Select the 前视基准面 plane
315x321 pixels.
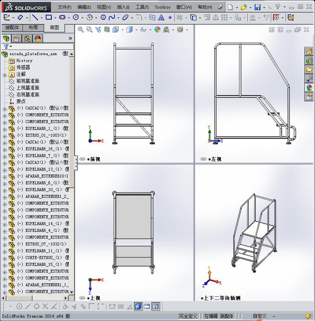coord(28,81)
